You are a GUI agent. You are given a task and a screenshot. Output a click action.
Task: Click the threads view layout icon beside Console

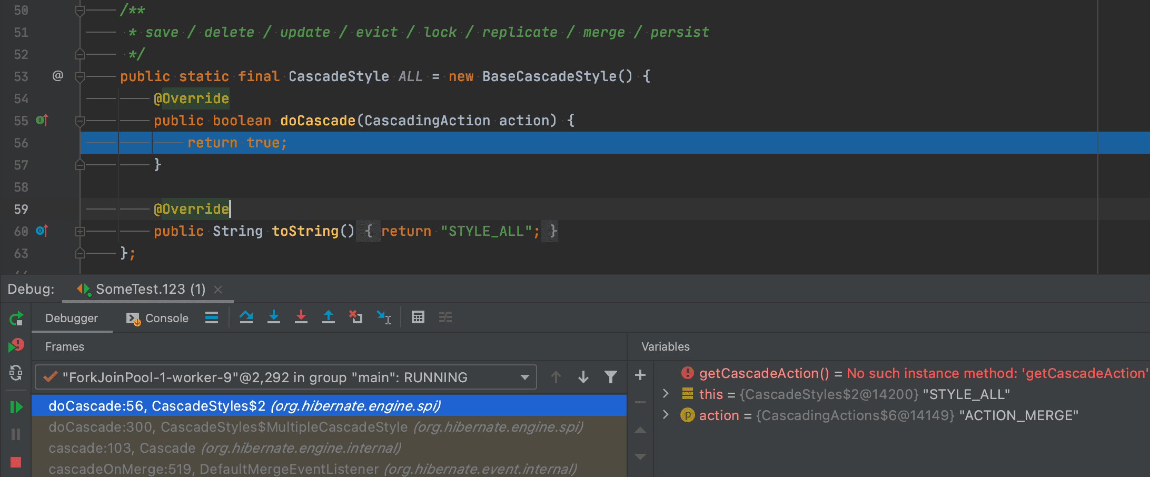point(212,317)
